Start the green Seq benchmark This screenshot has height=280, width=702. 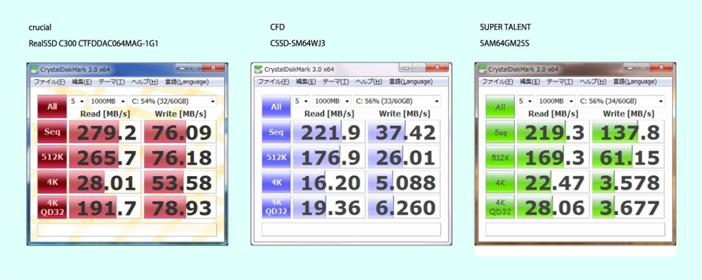pos(500,132)
